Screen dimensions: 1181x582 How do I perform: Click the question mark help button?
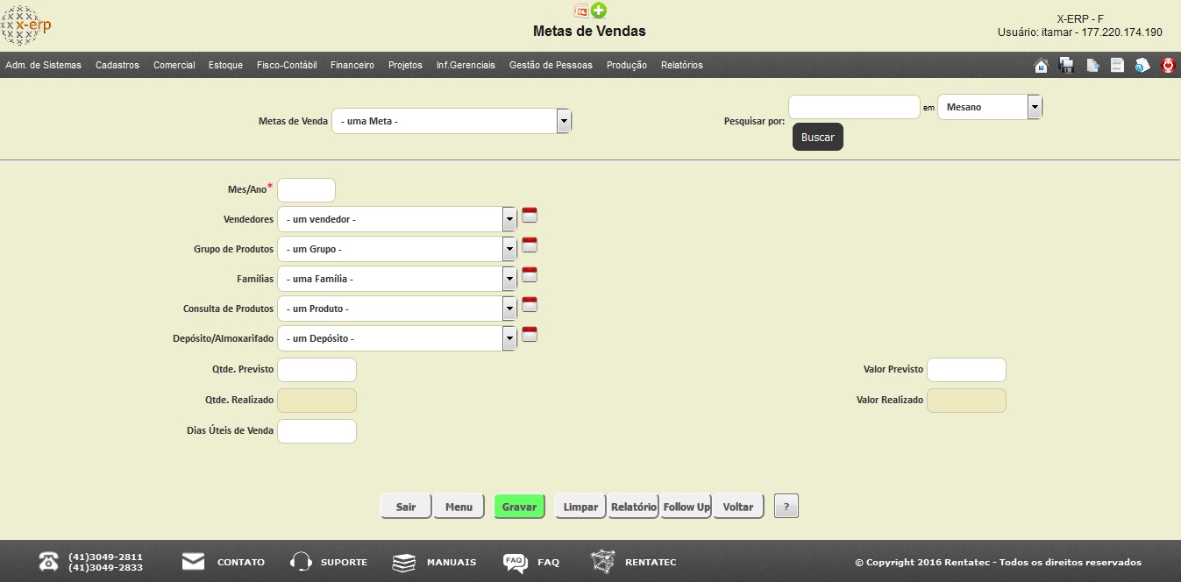pyautogui.click(x=786, y=507)
